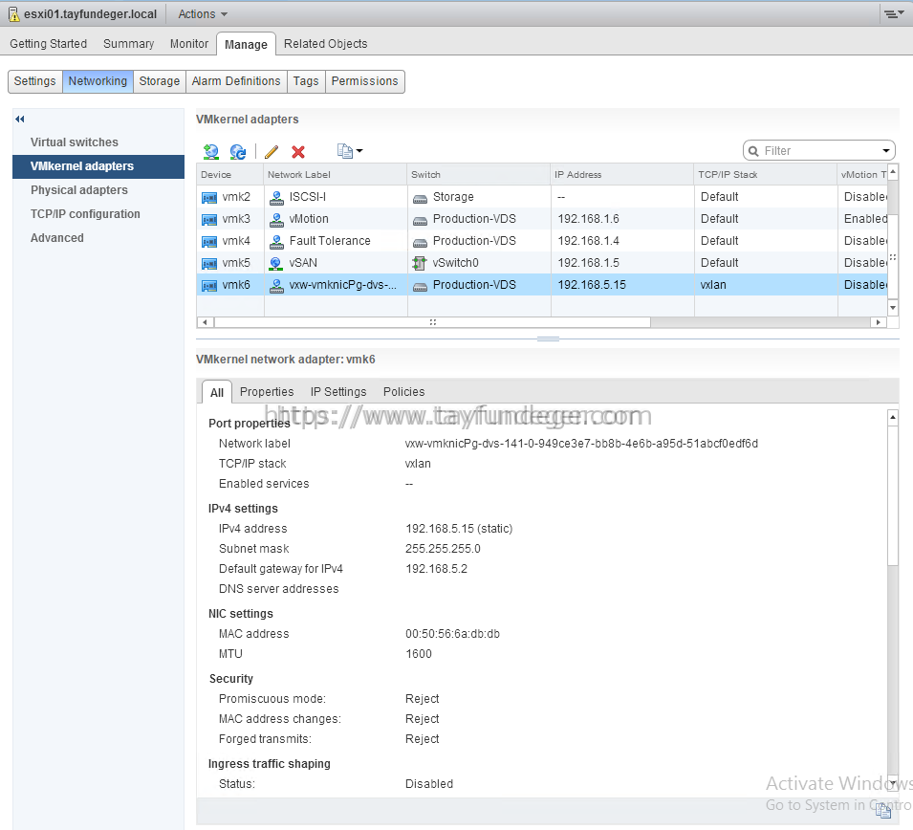Open TCP/IP configuration in the sidebar
Viewport: 913px width, 830px height.
pos(86,214)
